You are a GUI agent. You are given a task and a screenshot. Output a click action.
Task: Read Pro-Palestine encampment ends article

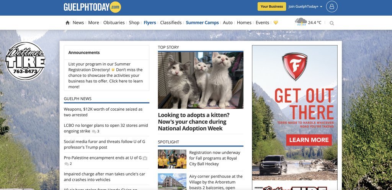[x=103, y=158]
